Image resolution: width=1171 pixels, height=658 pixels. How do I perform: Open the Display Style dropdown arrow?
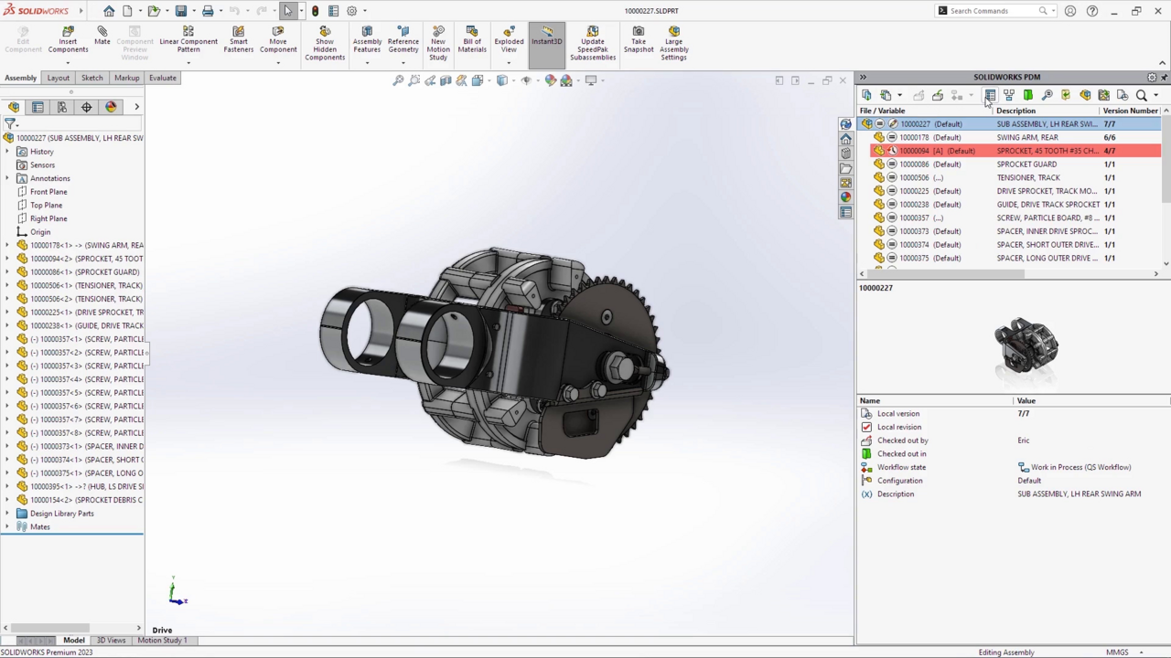513,80
